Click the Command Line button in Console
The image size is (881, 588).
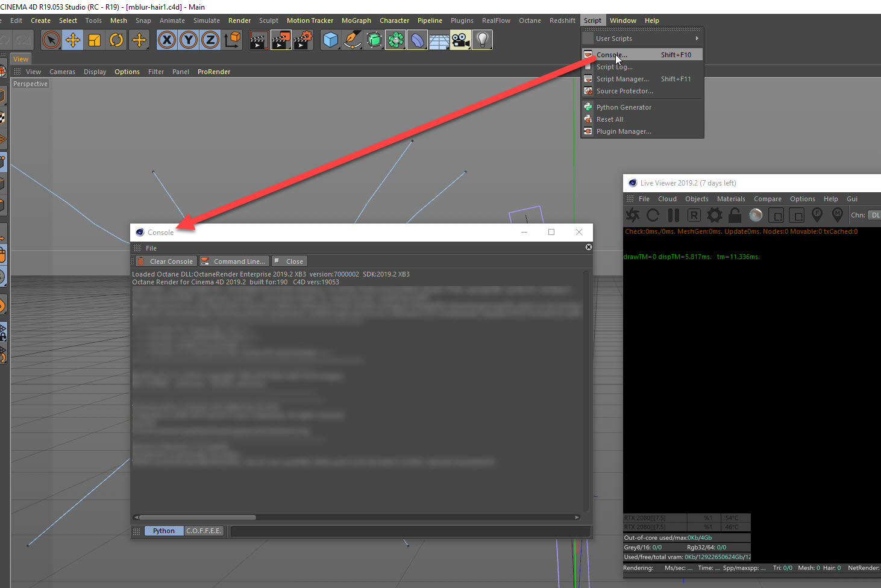pos(234,261)
